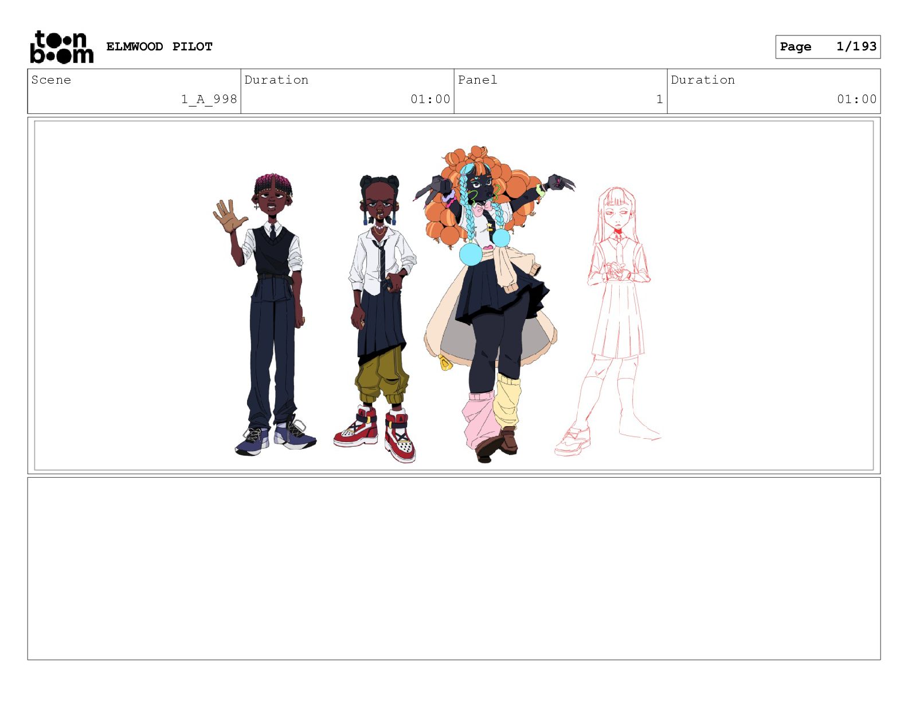Screen dimensions: 908x701
Task: Select the 'Panel' header label
Action: tap(478, 80)
